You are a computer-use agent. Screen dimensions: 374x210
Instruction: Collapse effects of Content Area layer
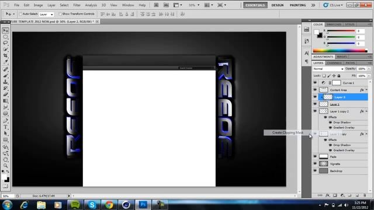pyautogui.click(x=366, y=90)
